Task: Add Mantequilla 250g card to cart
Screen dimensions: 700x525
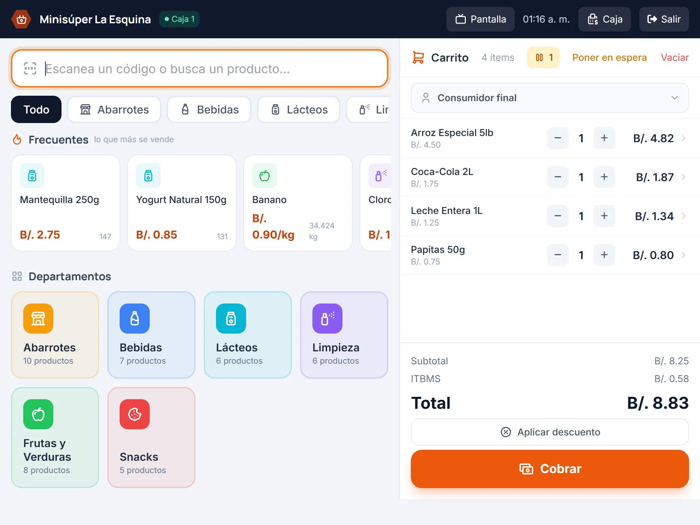Action: point(66,203)
